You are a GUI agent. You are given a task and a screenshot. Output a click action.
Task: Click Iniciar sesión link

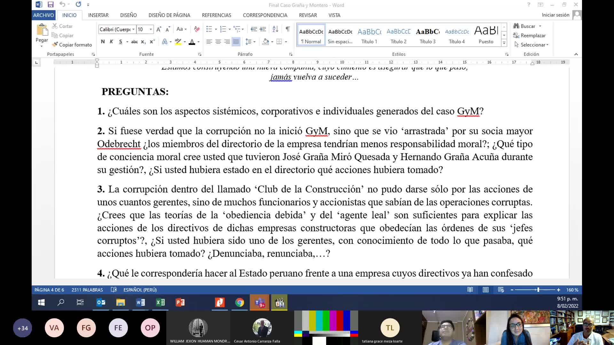[555, 15]
